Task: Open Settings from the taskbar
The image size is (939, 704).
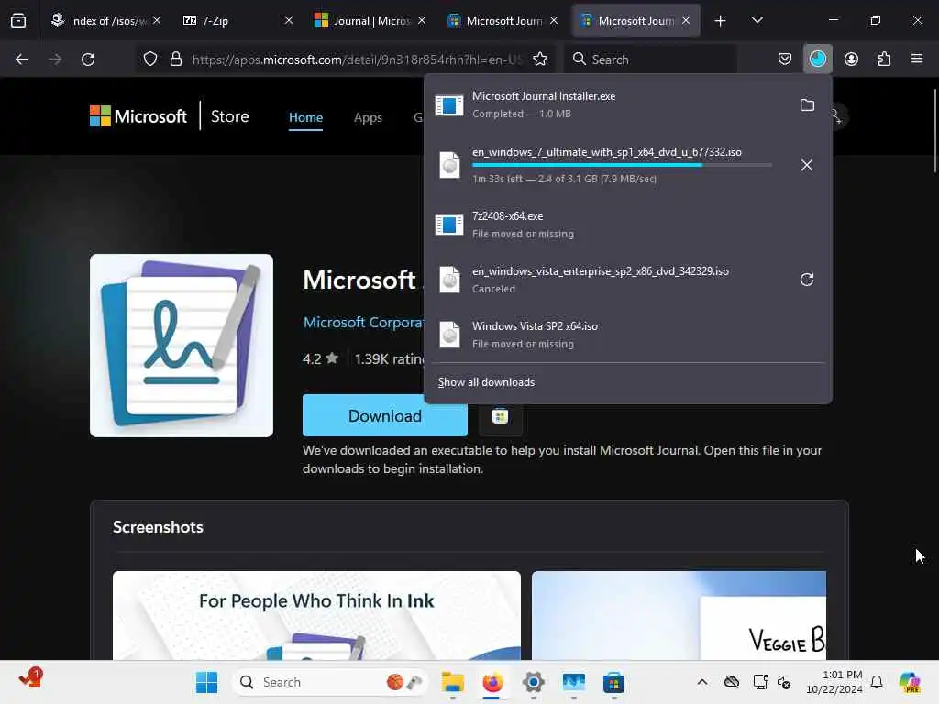Action: pyautogui.click(x=533, y=682)
